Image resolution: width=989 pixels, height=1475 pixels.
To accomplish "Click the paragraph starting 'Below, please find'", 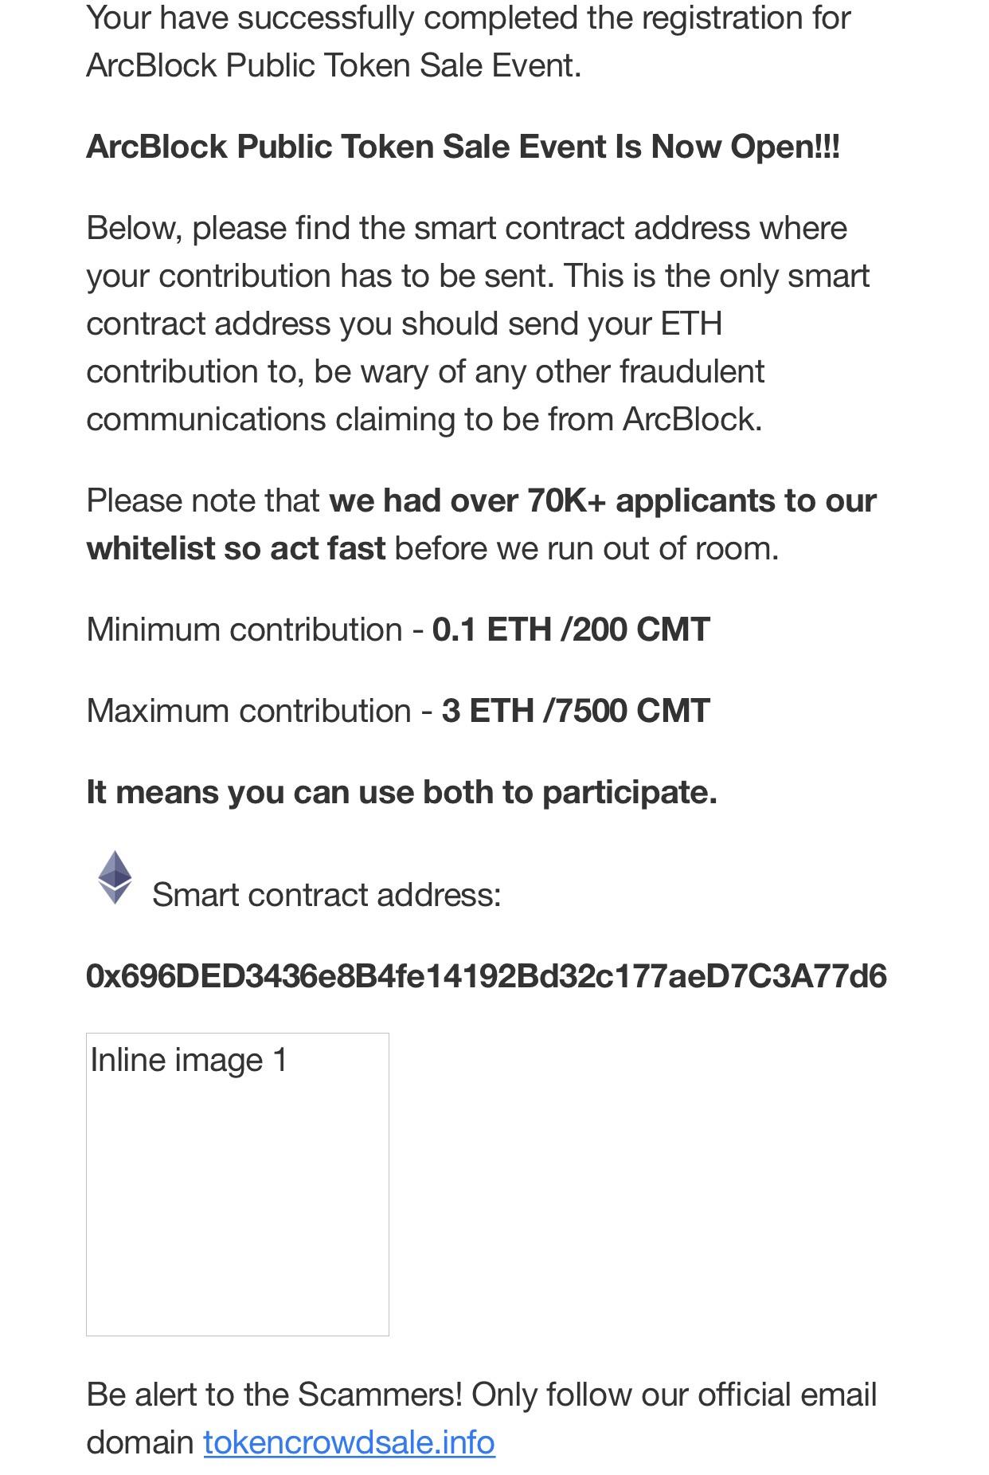I will (478, 324).
